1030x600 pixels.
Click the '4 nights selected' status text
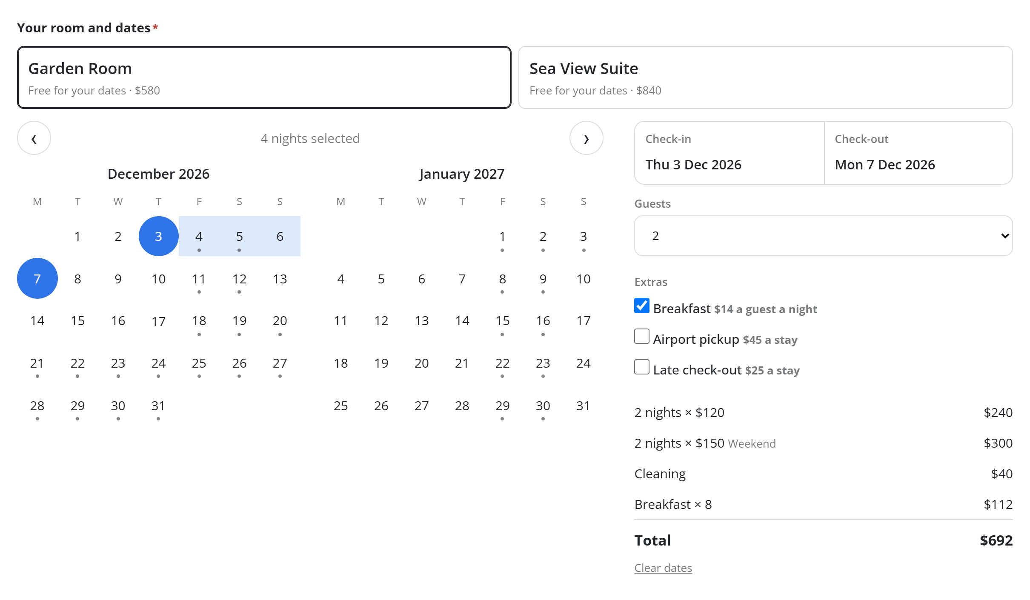(x=310, y=138)
